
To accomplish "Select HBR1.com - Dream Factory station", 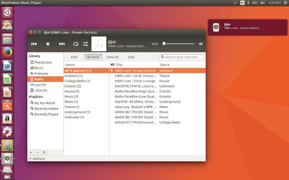I will pos(158,71).
